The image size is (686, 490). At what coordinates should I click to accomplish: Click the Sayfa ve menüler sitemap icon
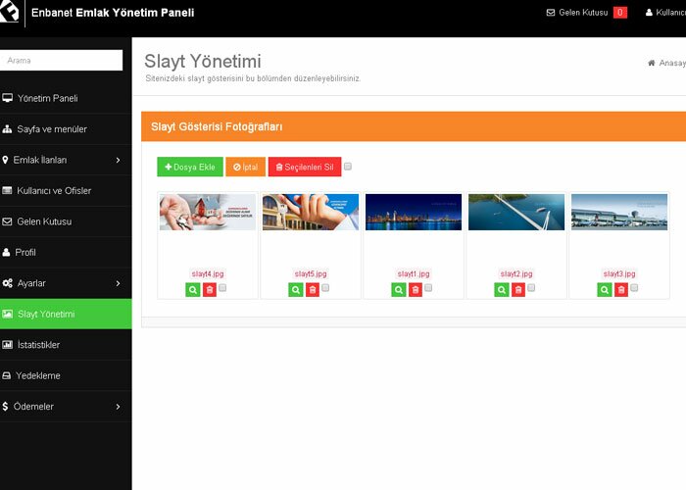point(7,129)
